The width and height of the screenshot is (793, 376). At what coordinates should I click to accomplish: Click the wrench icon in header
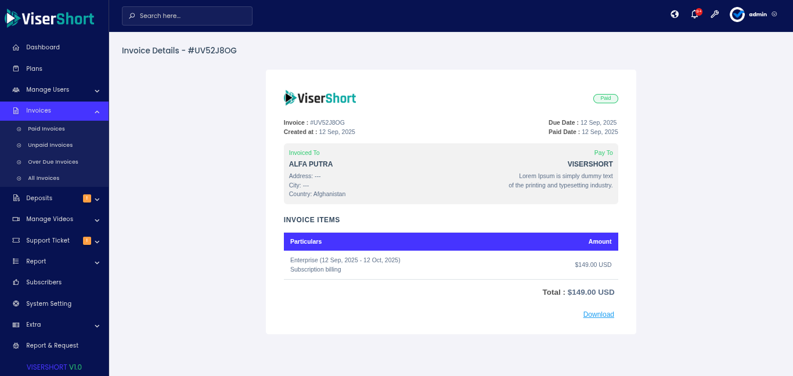pyautogui.click(x=715, y=15)
